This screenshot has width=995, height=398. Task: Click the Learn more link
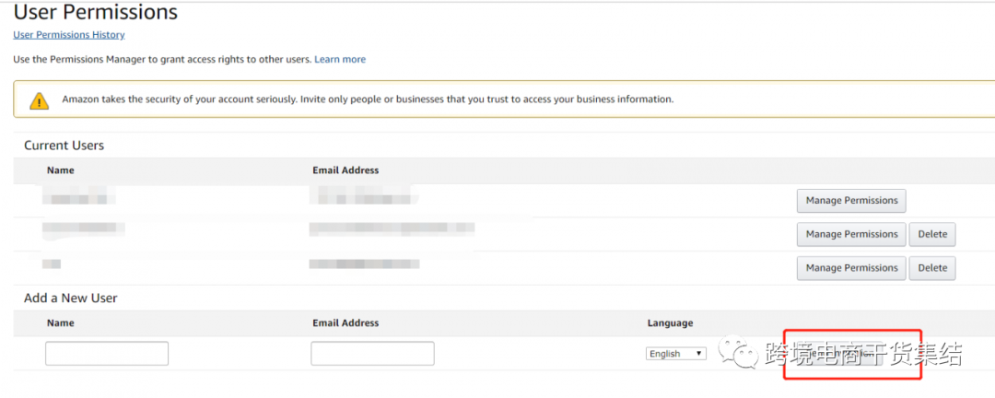pos(340,59)
